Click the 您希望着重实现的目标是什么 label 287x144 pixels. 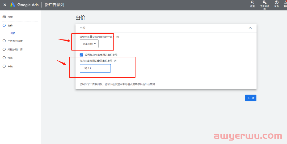(x=97, y=37)
